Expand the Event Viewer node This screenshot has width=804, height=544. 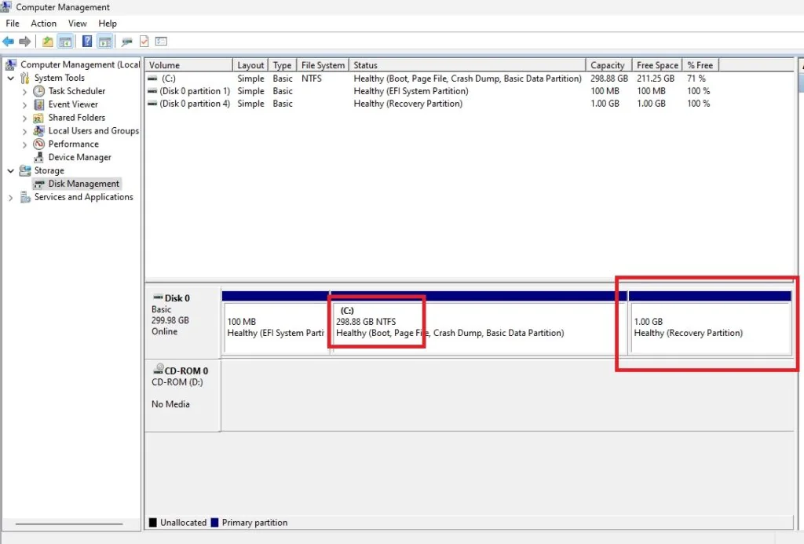point(24,104)
